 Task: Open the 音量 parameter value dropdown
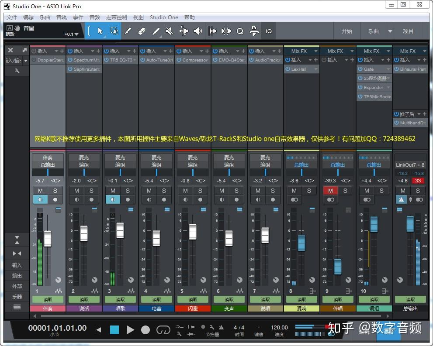tap(76, 34)
